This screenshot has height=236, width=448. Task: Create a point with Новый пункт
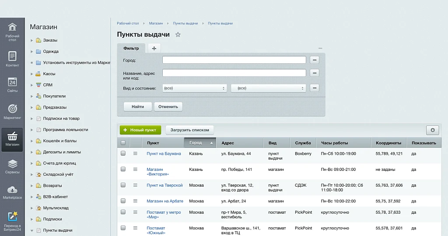coord(140,130)
